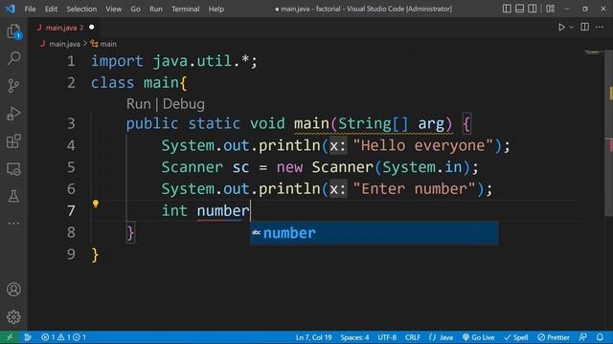Expand the run options dropdown arrow

[571, 28]
